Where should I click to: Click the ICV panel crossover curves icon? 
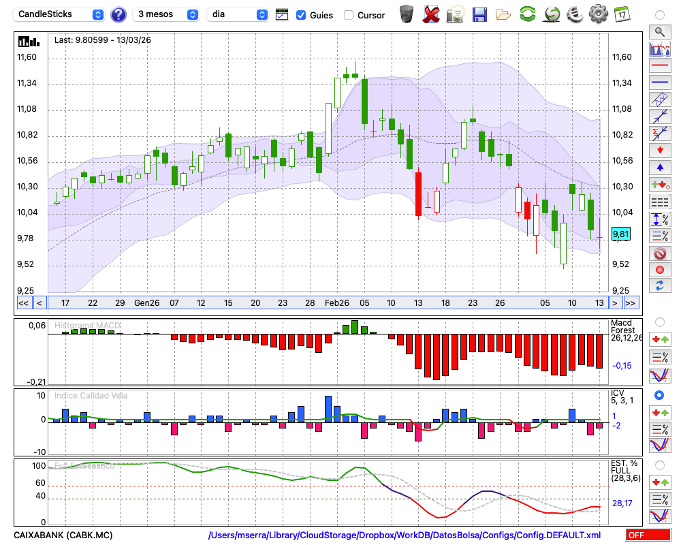pyautogui.click(x=660, y=445)
